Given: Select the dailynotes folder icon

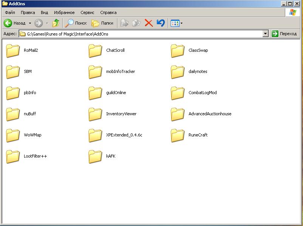Looking at the screenshot, I should [x=178, y=72].
